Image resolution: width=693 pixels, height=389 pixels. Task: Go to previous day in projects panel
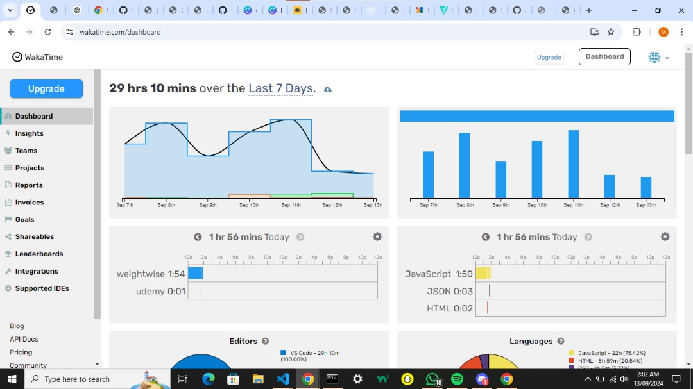[198, 237]
